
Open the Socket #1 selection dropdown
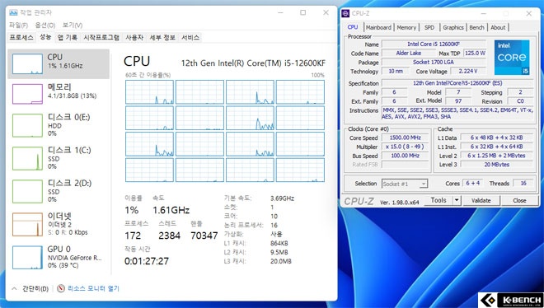pos(405,184)
